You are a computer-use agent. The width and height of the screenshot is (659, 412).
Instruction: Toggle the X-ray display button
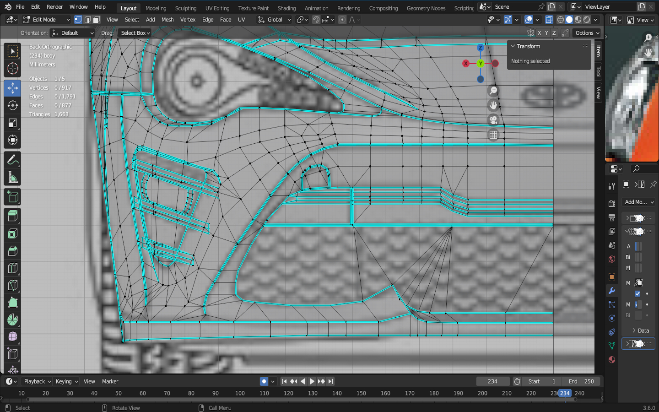coord(549,20)
